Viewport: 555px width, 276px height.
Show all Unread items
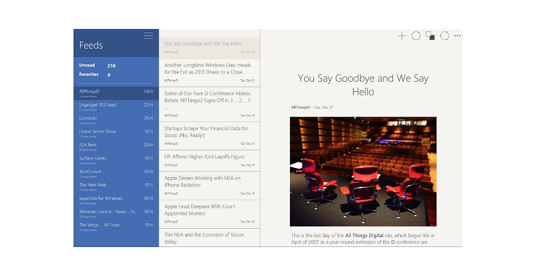click(97, 66)
